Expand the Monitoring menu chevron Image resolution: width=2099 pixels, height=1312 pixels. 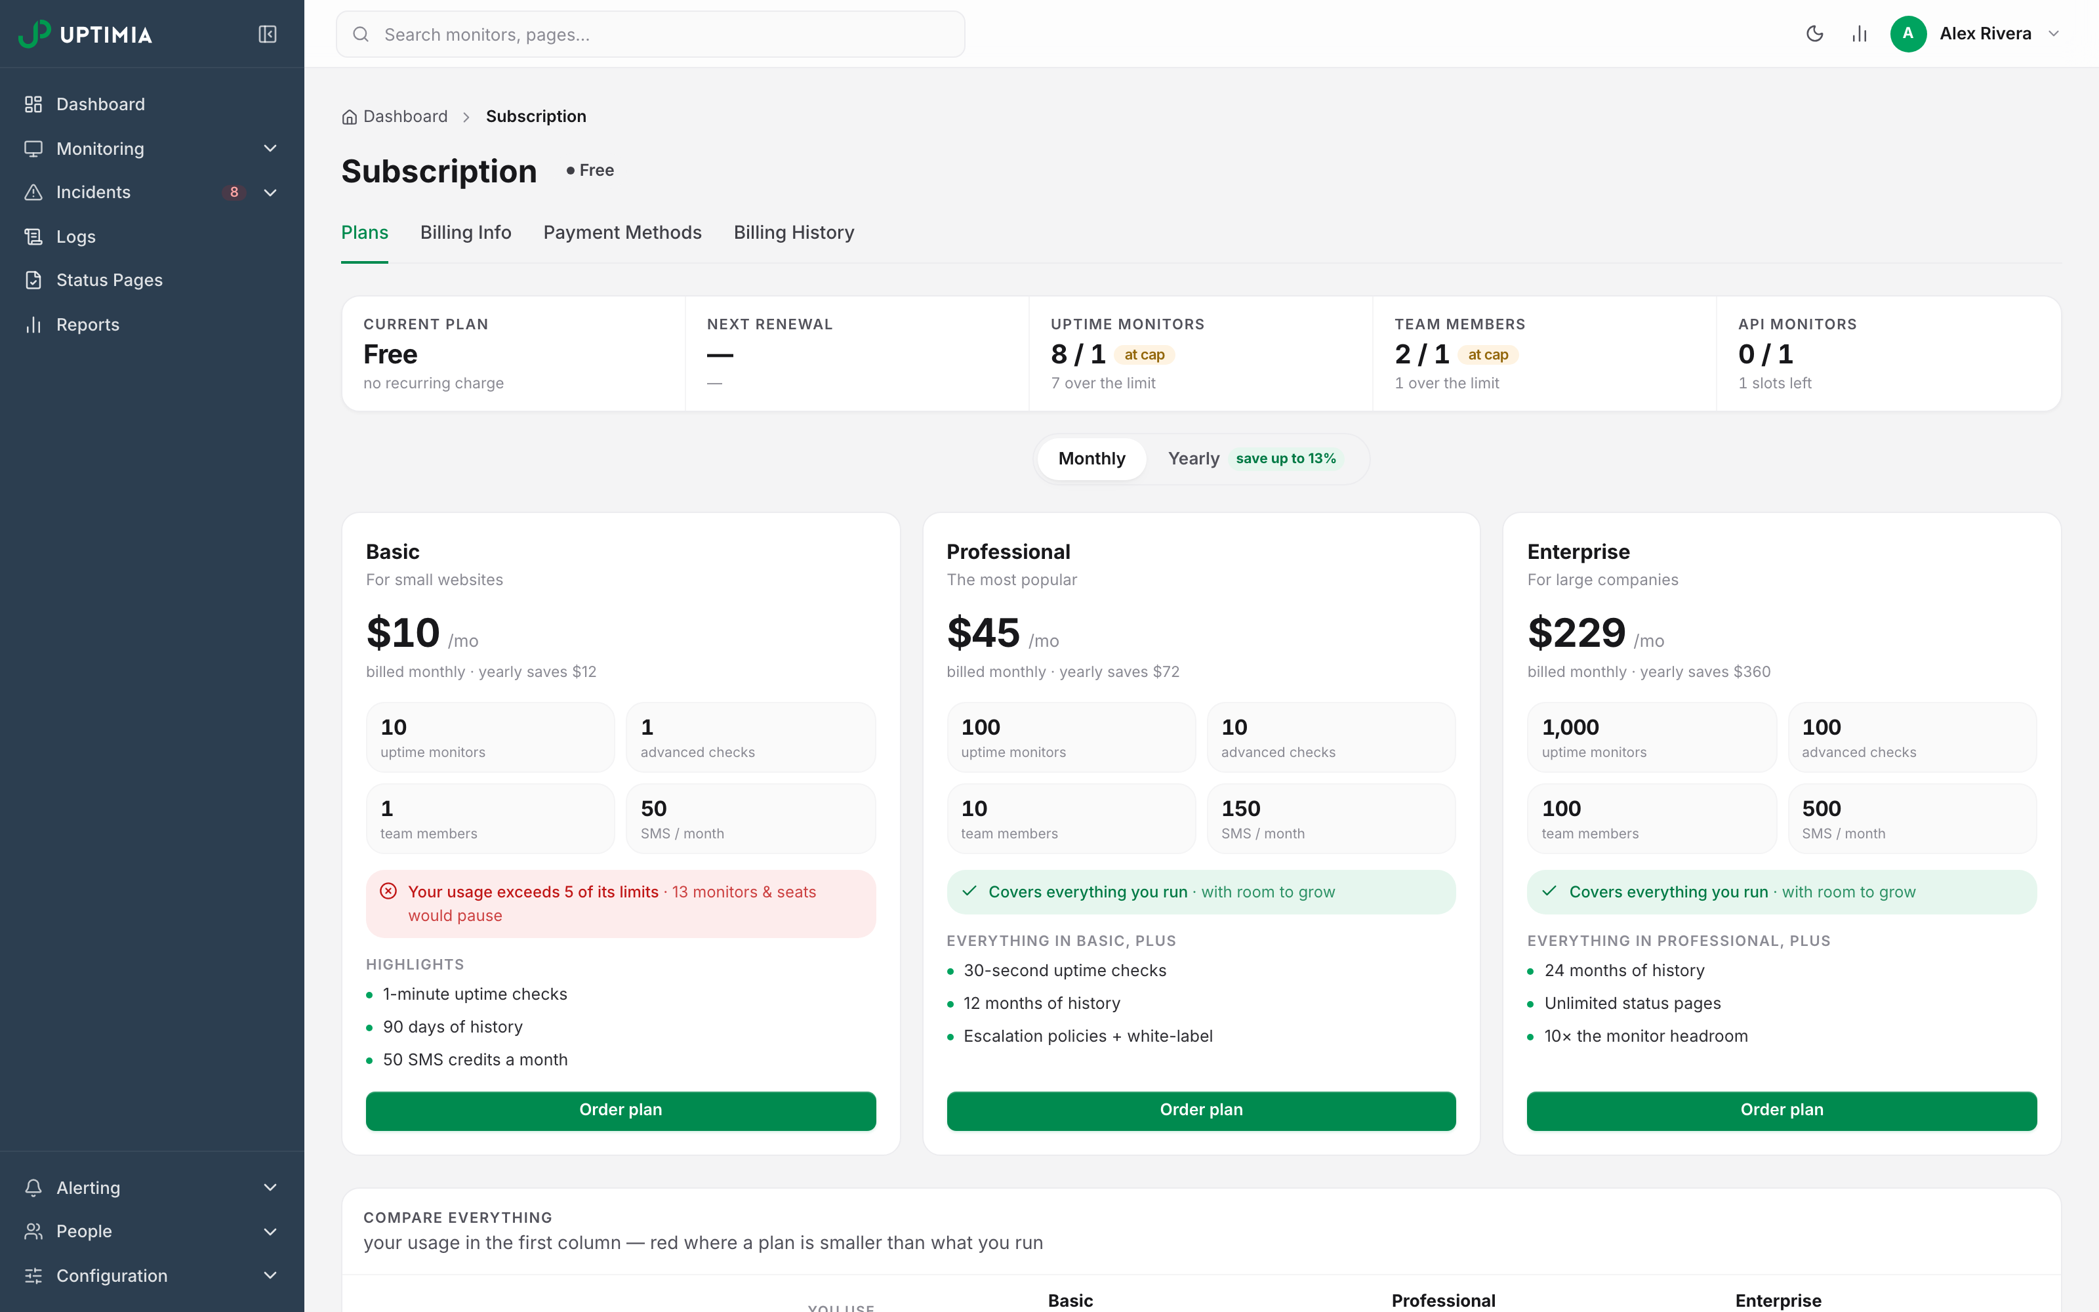270,148
